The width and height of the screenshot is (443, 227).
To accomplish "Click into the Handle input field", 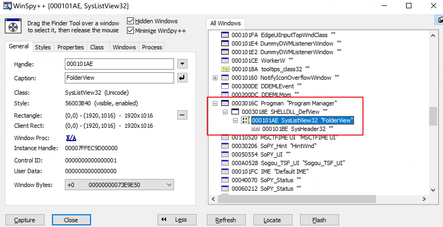I will pyautogui.click(x=119, y=64).
